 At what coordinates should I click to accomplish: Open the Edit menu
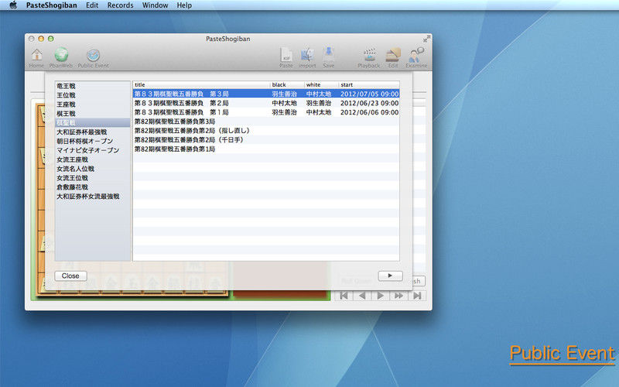click(x=92, y=5)
